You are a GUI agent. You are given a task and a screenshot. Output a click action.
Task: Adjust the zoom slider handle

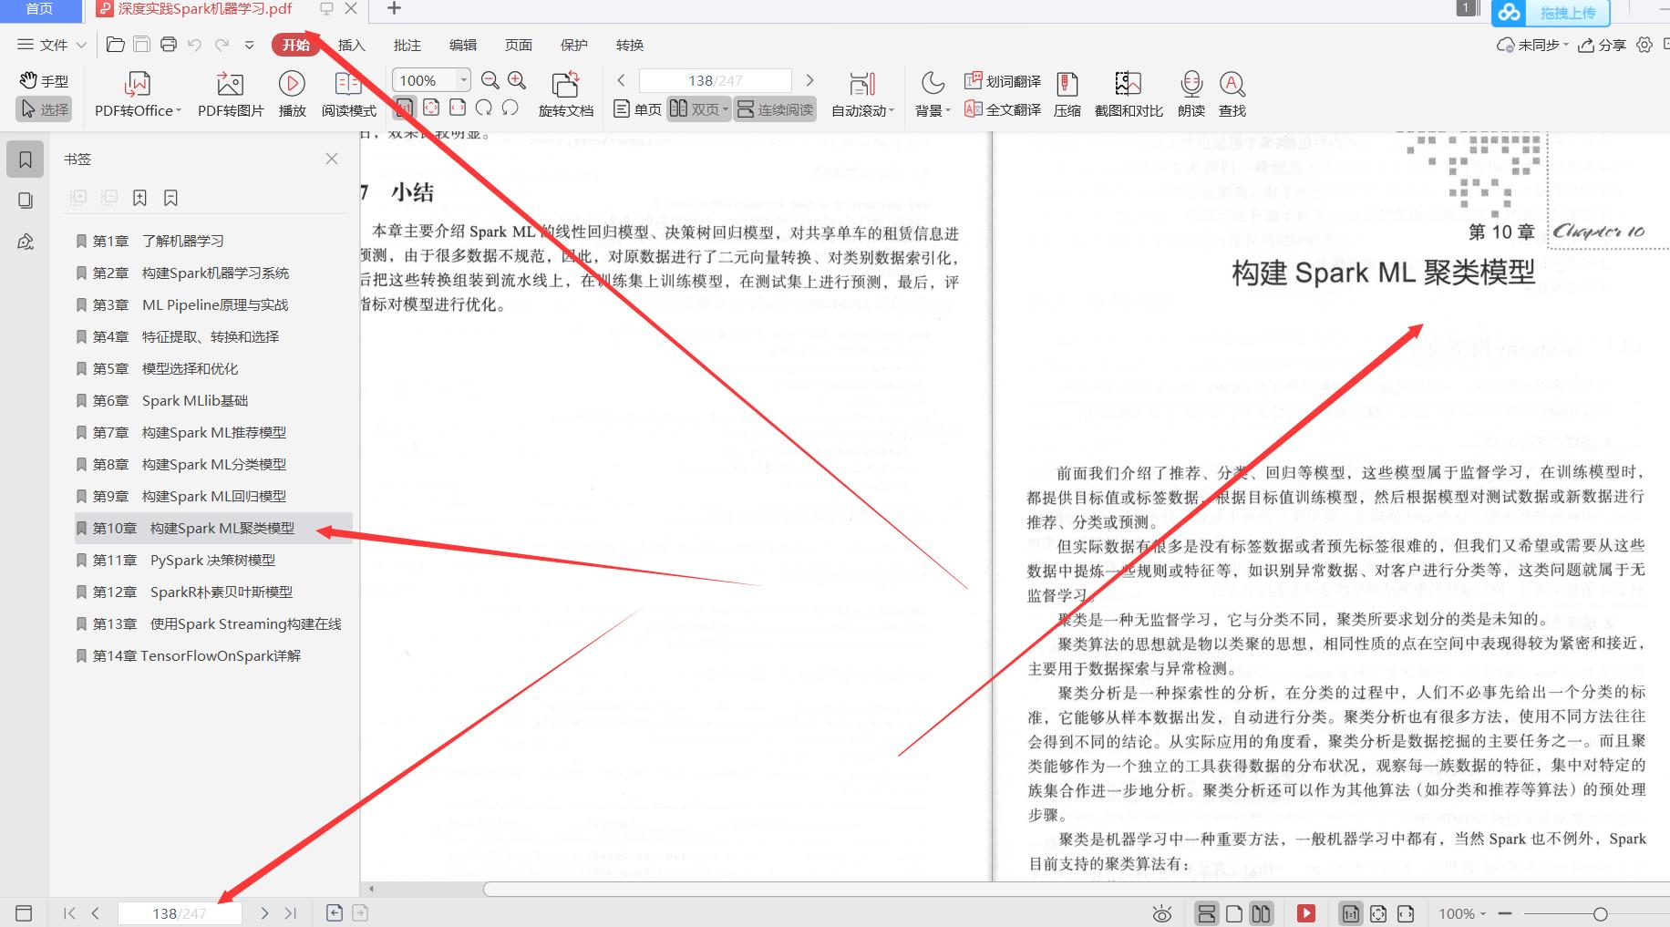(1600, 913)
